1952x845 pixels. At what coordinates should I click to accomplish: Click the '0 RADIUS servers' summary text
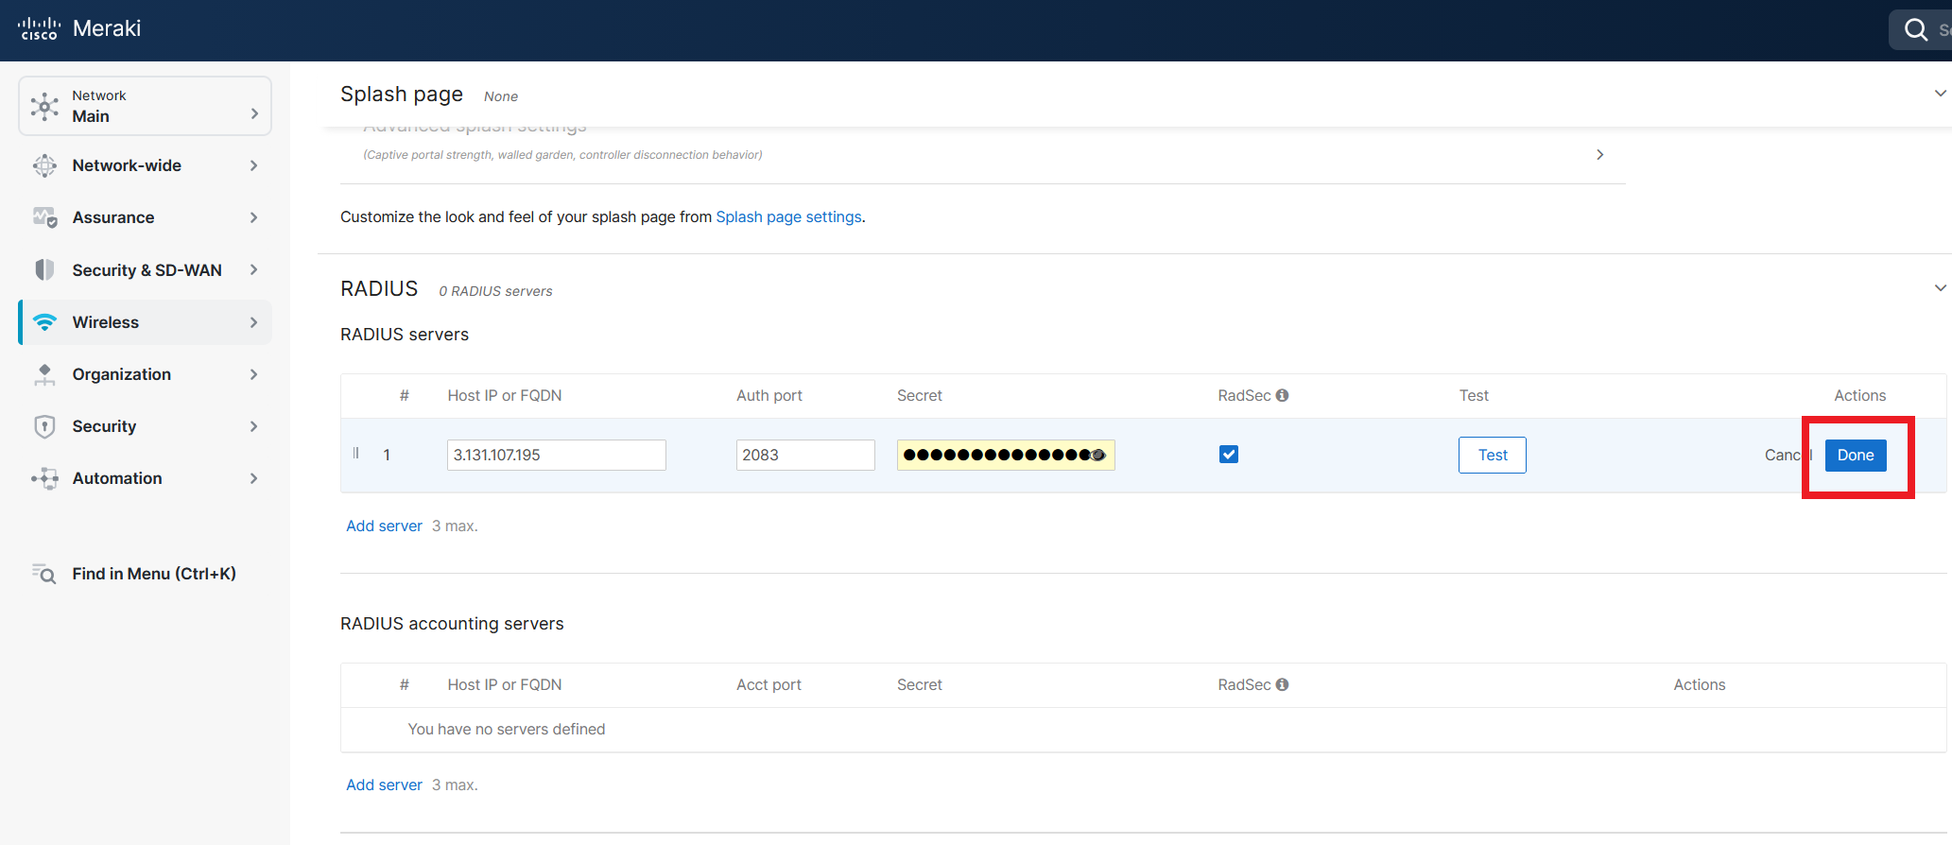495,291
